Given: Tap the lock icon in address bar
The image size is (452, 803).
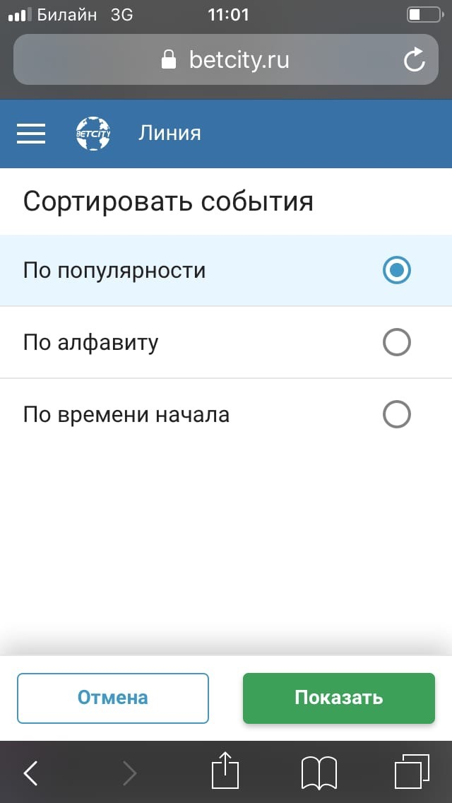Looking at the screenshot, I should pos(169,60).
